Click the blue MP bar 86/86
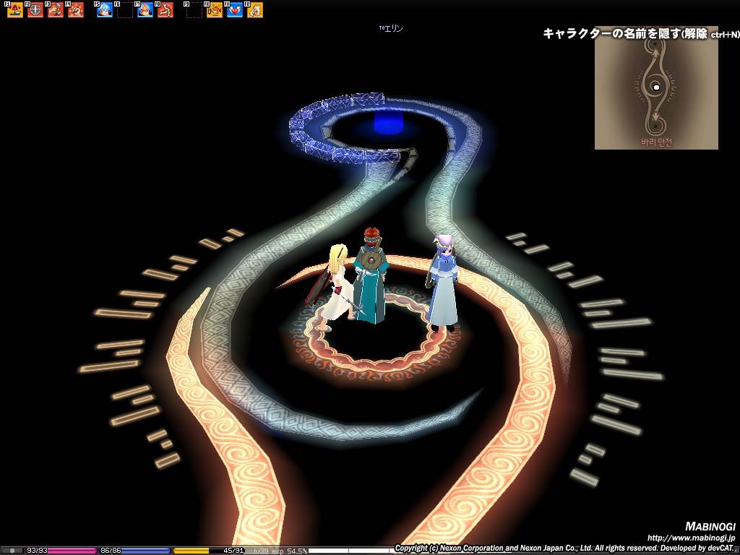Viewport: 740px width, 555px height. pos(134,550)
